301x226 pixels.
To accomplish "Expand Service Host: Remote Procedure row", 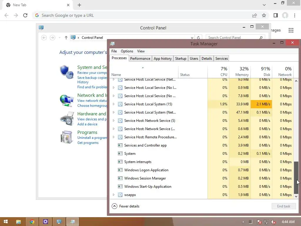I will click(x=113, y=137).
